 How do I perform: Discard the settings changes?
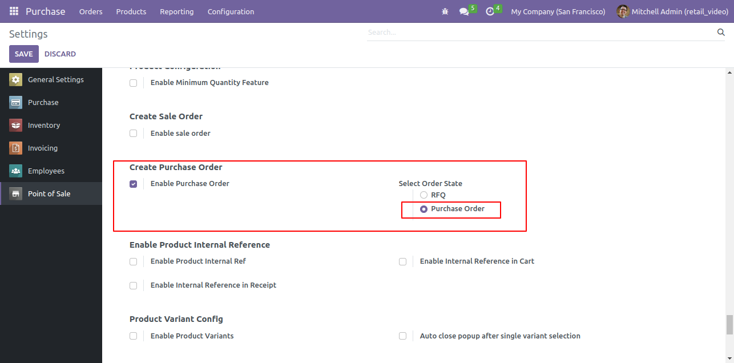pos(60,54)
